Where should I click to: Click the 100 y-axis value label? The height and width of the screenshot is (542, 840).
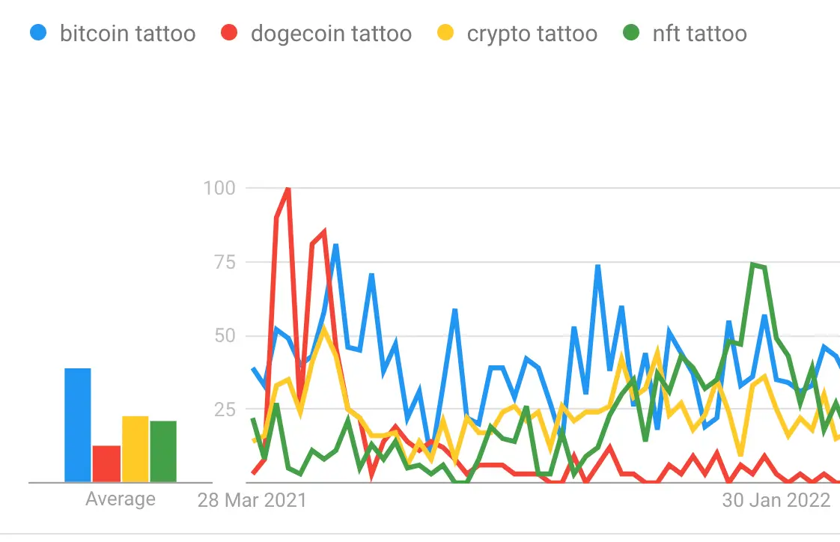coord(219,187)
